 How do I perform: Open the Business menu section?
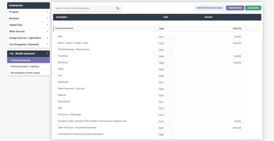[28, 18]
